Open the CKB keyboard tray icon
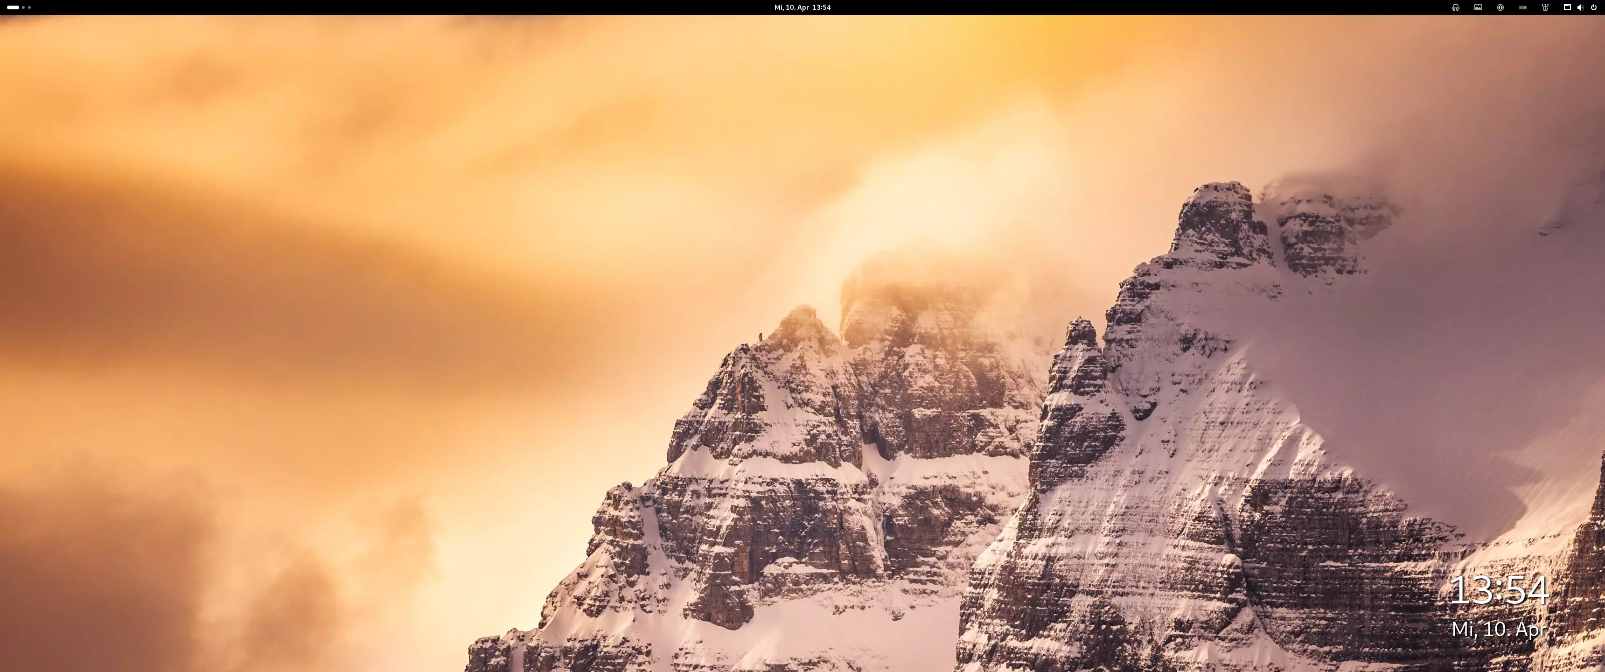This screenshot has height=672, width=1605. (1523, 7)
